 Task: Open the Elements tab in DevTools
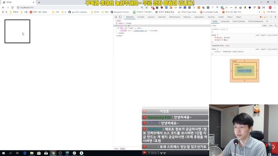130,17
